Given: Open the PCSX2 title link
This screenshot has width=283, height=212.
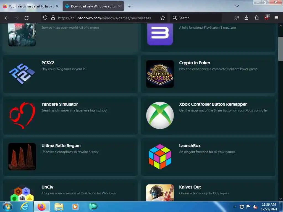Looking at the screenshot, I should [48, 63].
